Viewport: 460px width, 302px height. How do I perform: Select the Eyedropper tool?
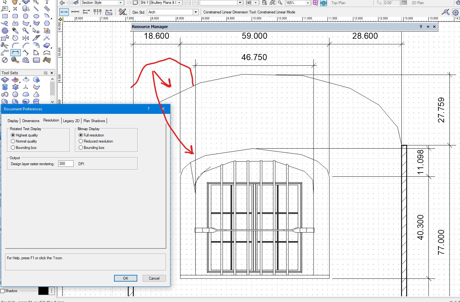click(15, 31)
